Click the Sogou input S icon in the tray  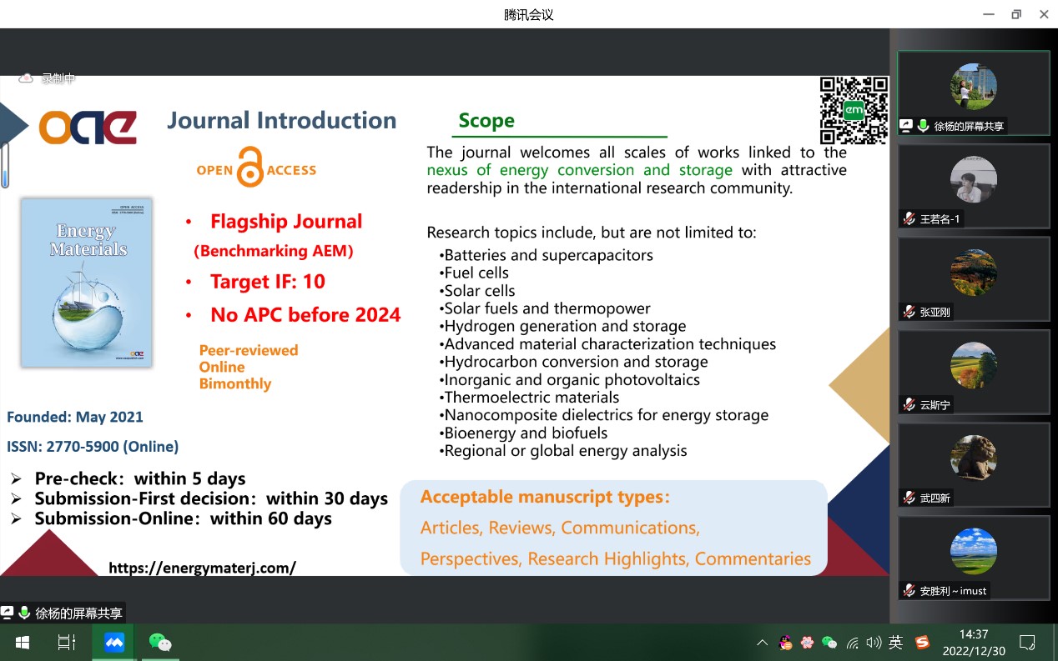point(922,643)
